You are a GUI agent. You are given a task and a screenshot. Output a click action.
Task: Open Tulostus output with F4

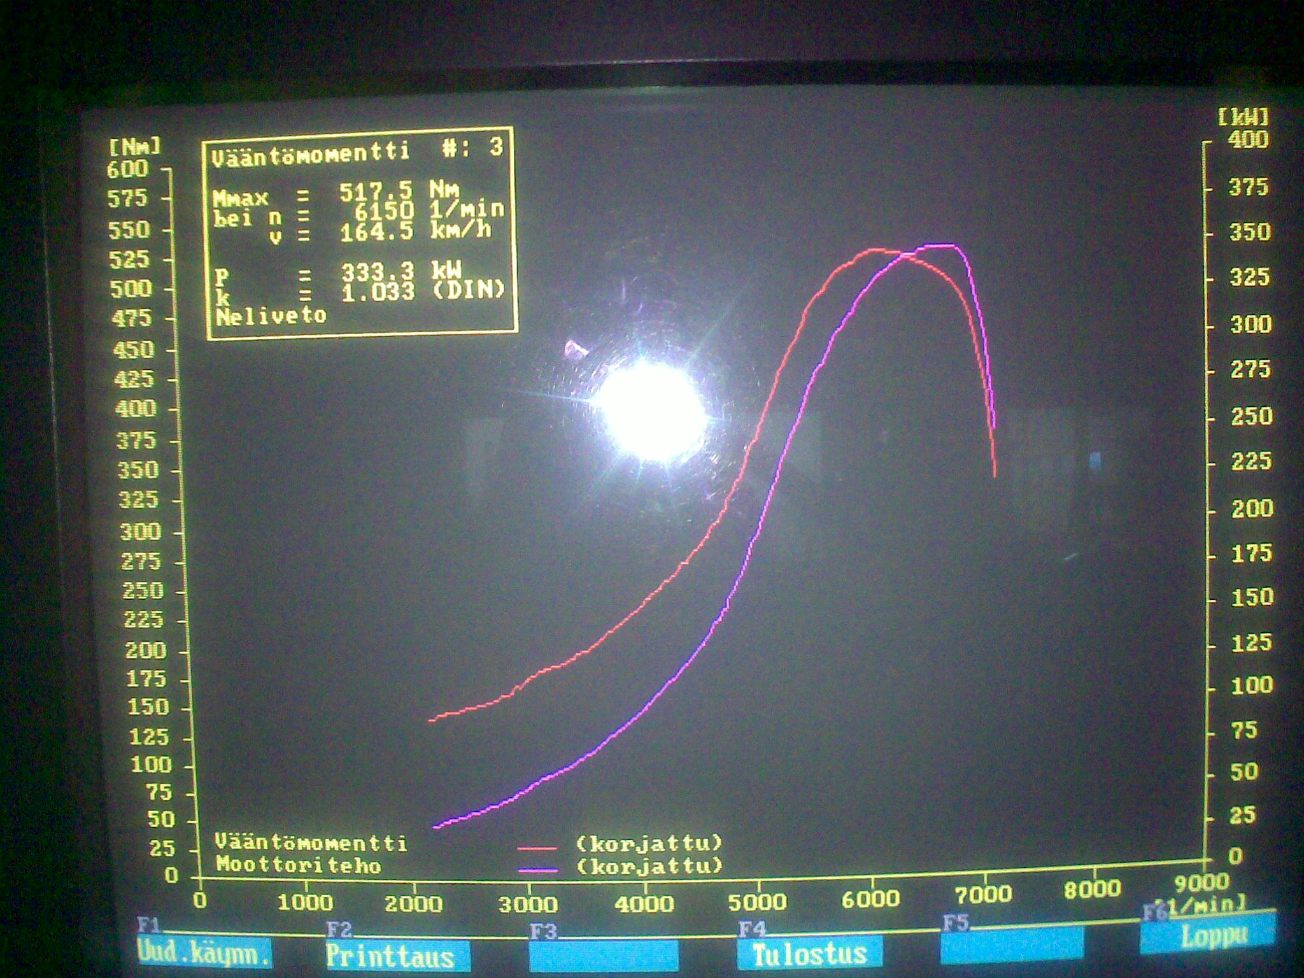click(x=810, y=954)
